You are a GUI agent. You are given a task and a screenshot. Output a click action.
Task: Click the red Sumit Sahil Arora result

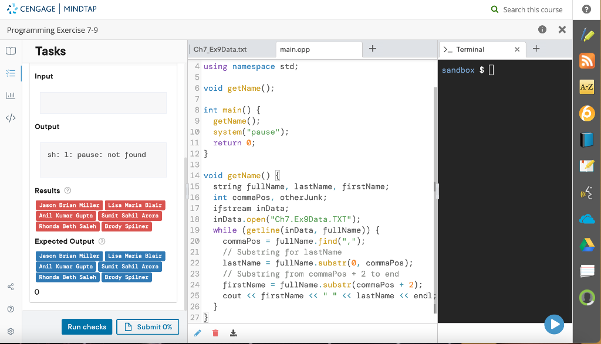(130, 216)
